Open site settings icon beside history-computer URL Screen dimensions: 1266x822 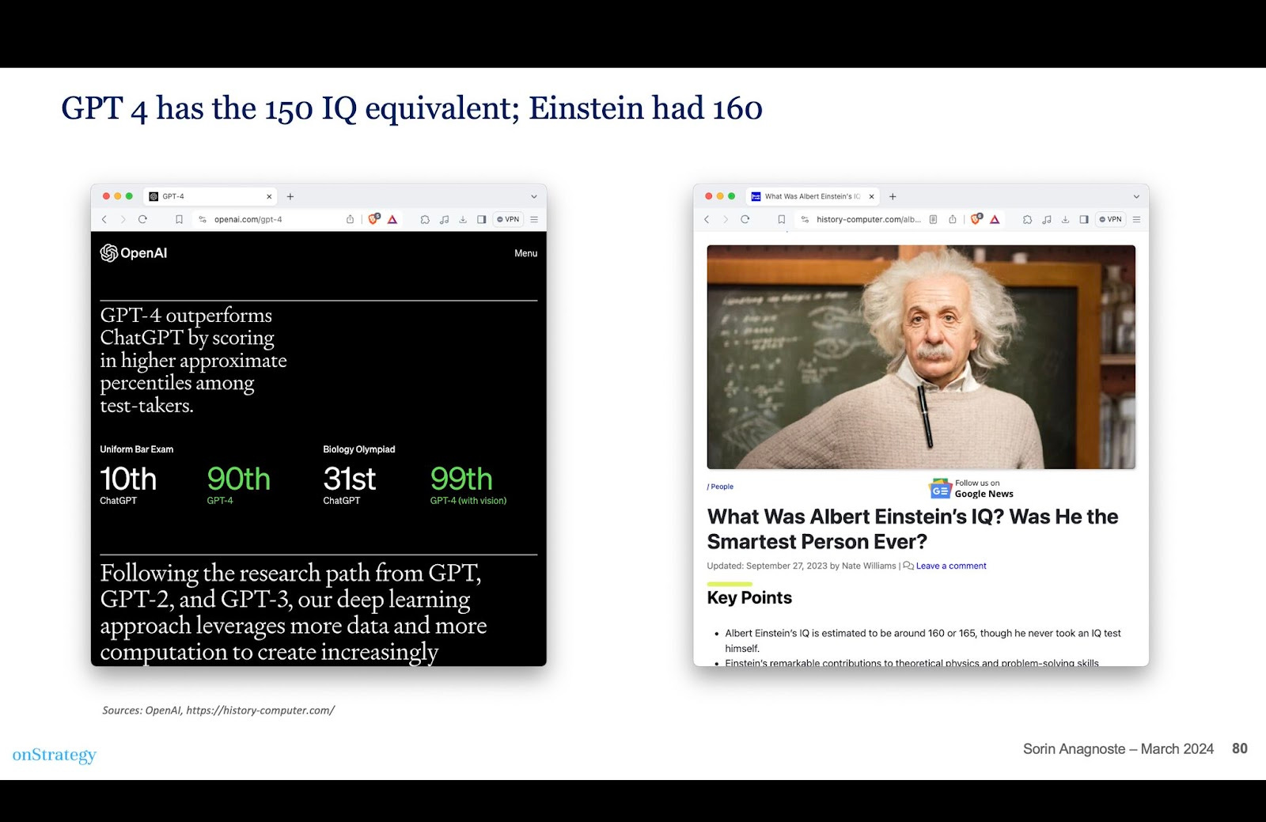point(805,220)
